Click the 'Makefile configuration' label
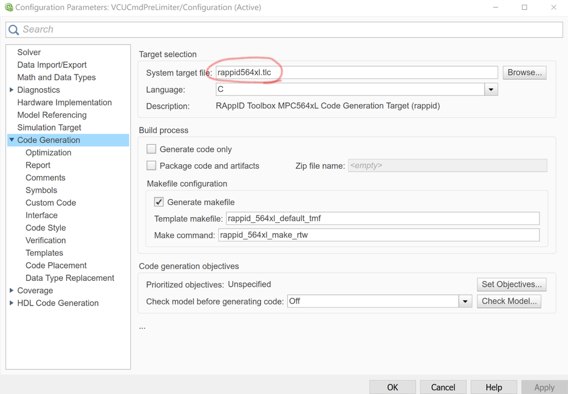Image resolution: width=568 pixels, height=394 pixels. tap(187, 184)
